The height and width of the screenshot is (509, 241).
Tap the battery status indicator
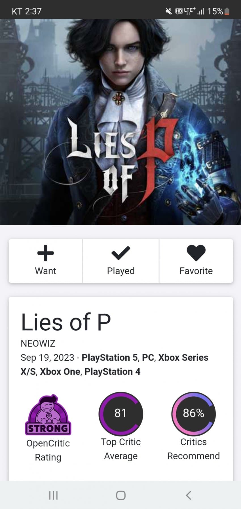(227, 11)
